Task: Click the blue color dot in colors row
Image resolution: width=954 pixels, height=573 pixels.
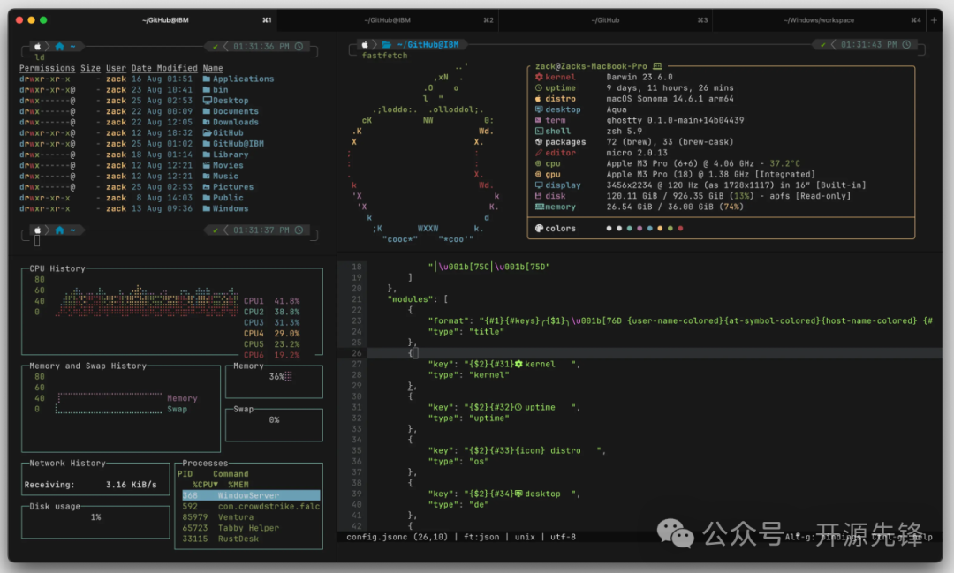Action: [x=650, y=228]
